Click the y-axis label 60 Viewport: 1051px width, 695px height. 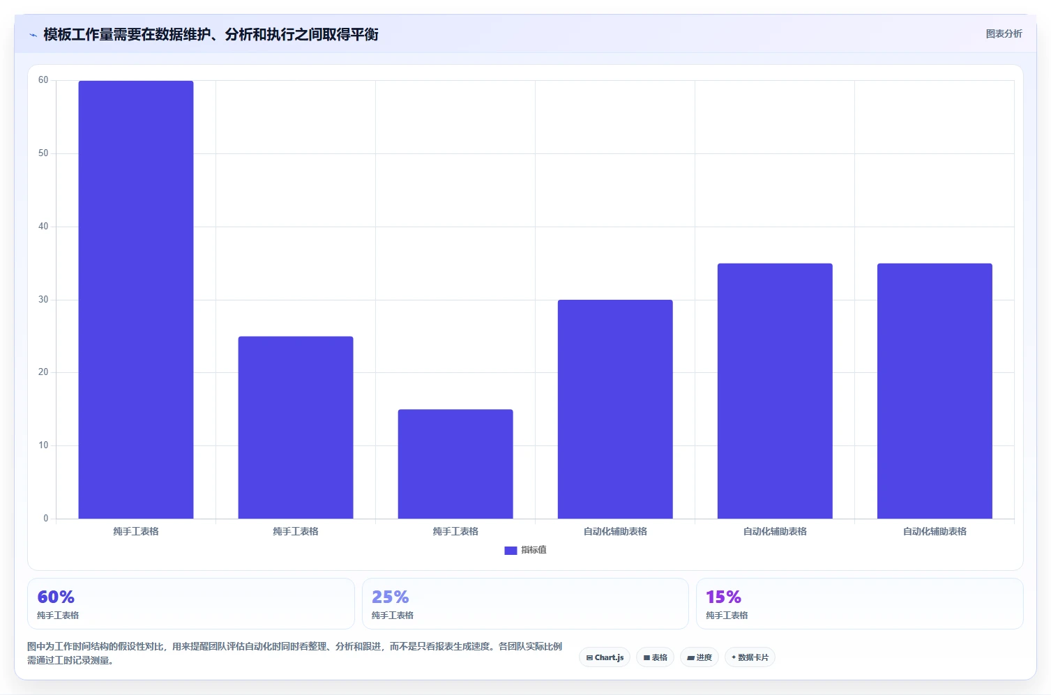(x=43, y=80)
